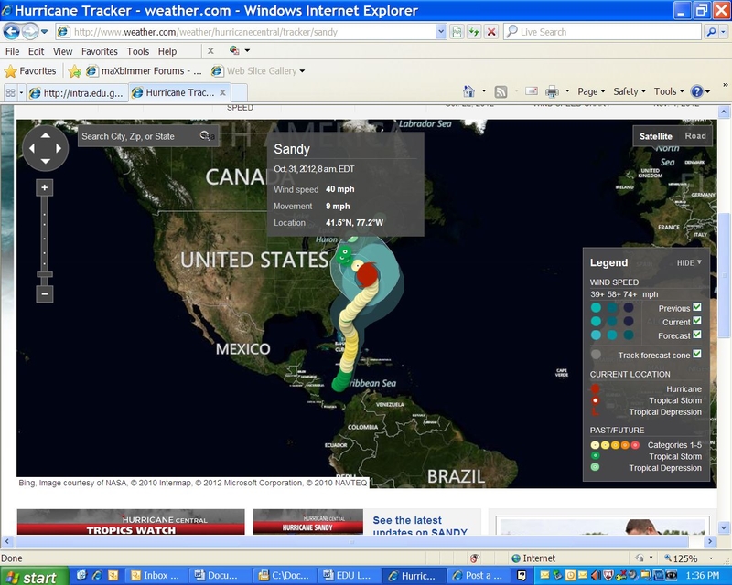Click the map zoom out minus button
732x585 pixels.
pyautogui.click(x=44, y=294)
